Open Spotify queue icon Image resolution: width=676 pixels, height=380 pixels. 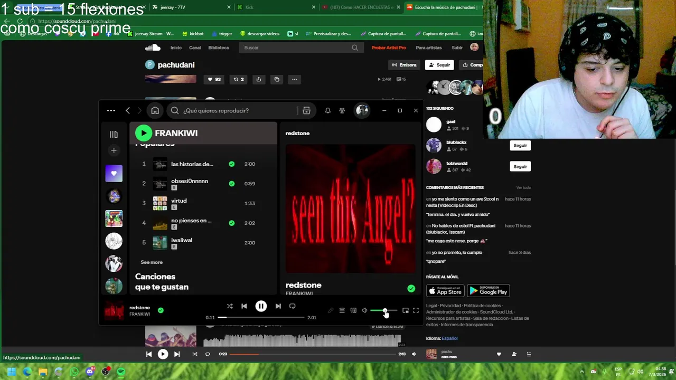tap(342, 310)
